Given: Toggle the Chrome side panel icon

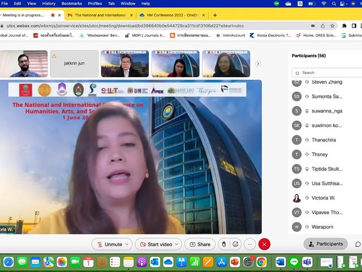Looking at the screenshot, I should click(354, 25).
